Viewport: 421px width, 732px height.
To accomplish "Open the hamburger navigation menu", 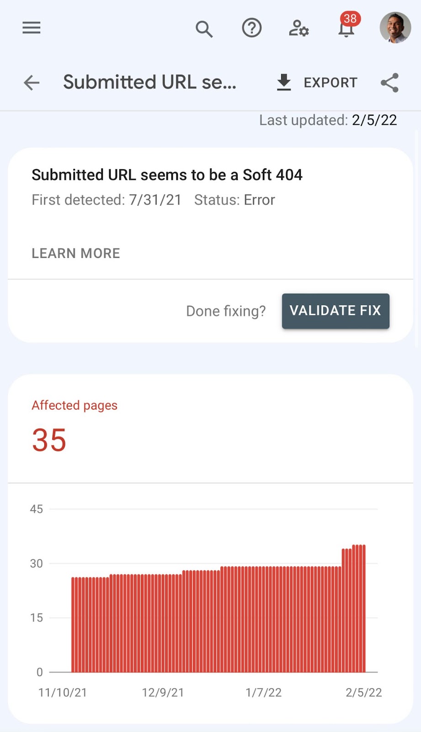I will pyautogui.click(x=32, y=28).
